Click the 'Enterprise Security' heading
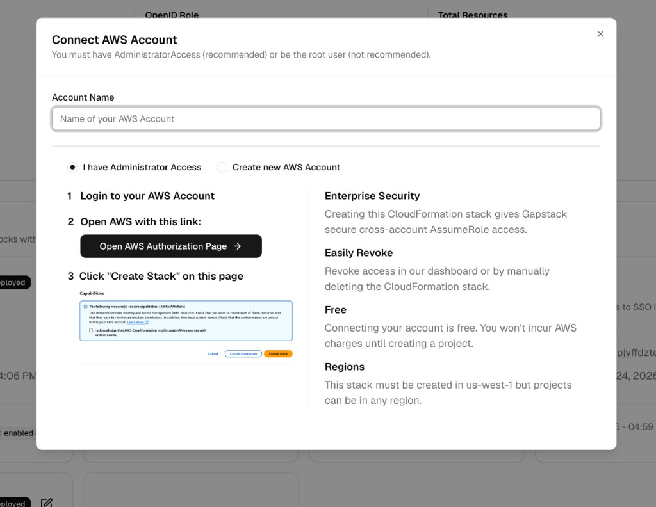 click(372, 196)
